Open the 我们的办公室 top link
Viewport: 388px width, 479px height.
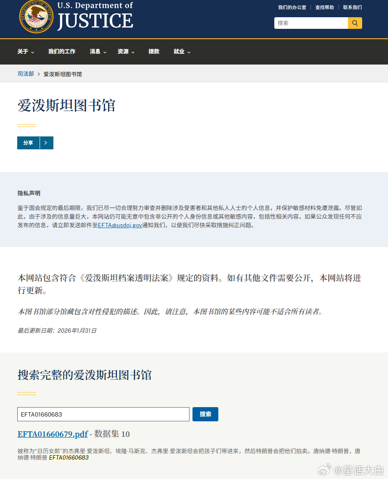click(292, 7)
